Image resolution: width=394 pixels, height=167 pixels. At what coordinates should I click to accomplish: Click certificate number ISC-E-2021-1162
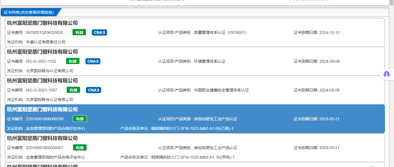[x=41, y=61]
